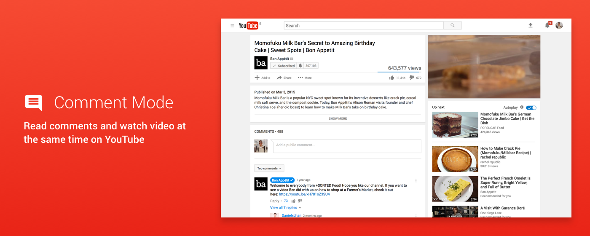Toggle the Subscribed button
The height and width of the screenshot is (236, 590).
284,66
